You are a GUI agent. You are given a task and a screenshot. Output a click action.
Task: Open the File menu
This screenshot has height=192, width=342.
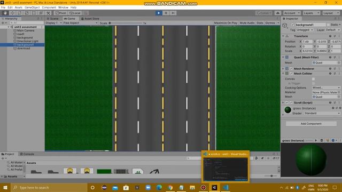[x=3, y=7]
